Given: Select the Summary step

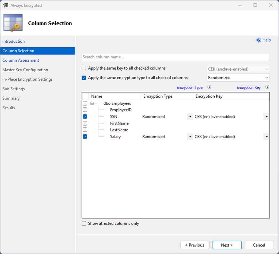Looking at the screenshot, I should [11, 98].
